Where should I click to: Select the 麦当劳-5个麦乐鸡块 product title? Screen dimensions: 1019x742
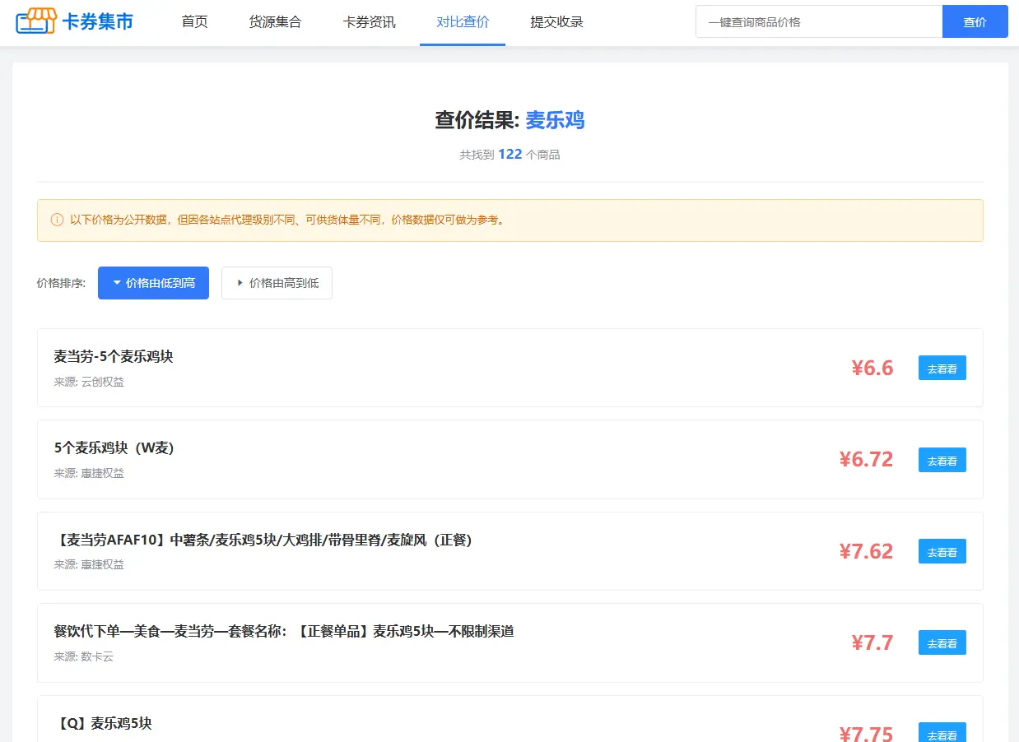[111, 355]
